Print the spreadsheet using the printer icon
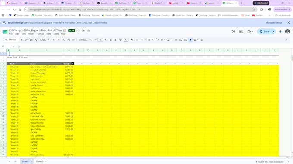 point(31,40)
